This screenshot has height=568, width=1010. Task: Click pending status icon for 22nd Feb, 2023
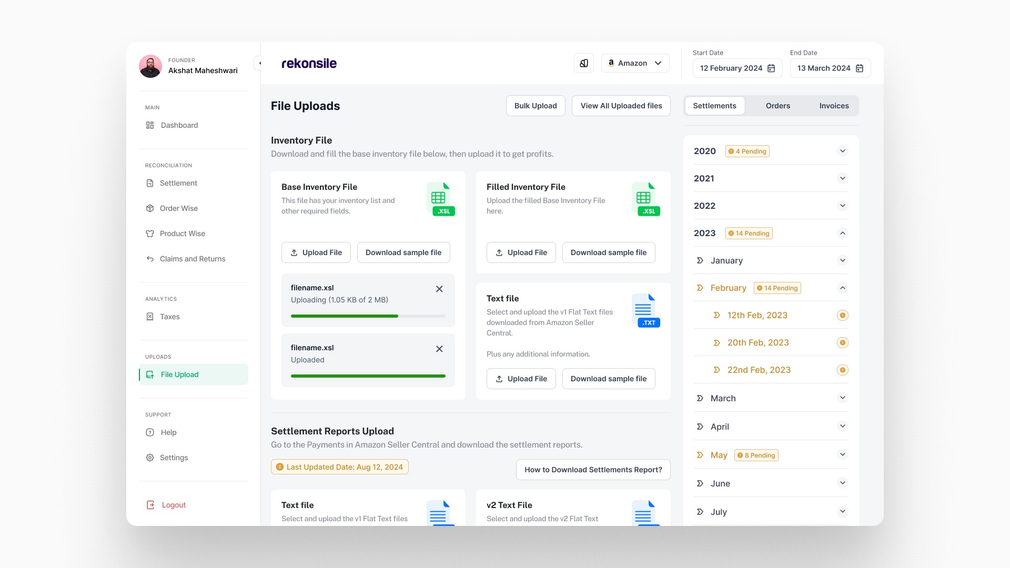[842, 370]
